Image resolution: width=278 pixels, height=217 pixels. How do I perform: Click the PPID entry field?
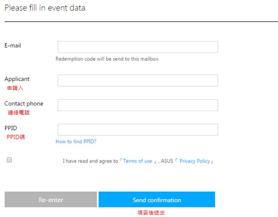tap(138, 130)
